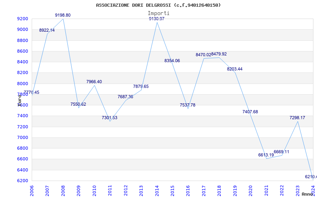This screenshot has height=198, width=317.
Task: Click x-axis year 2006
Action: [32, 191]
